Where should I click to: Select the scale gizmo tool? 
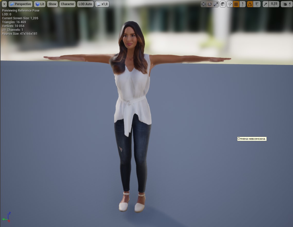[x=216, y=4]
